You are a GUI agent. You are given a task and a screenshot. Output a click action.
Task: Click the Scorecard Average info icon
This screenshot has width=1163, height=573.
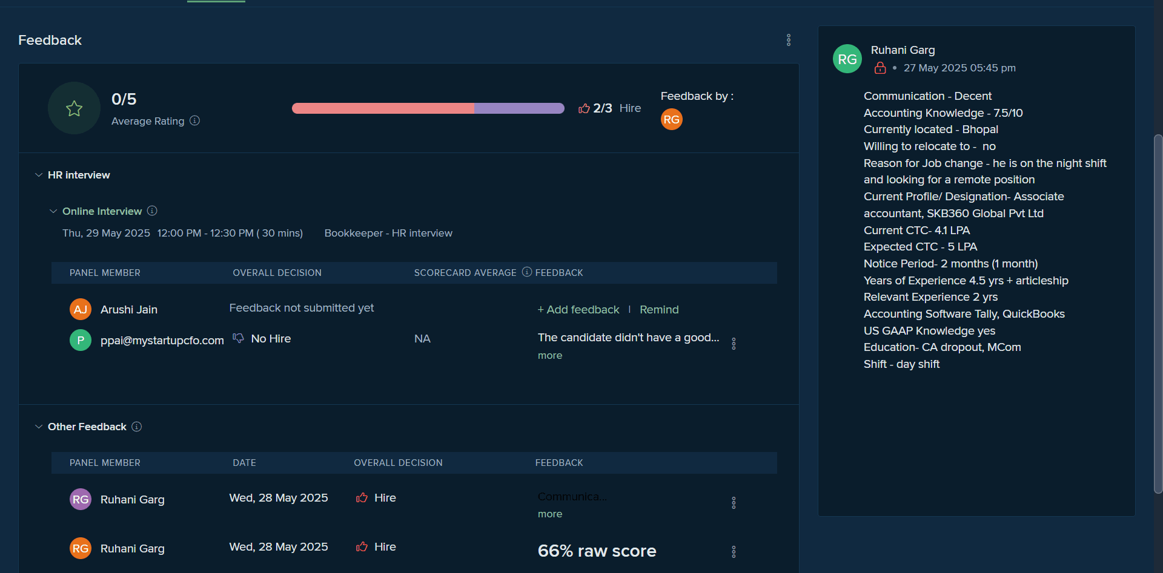pos(527,272)
